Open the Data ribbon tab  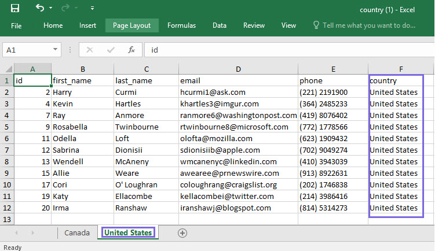(x=220, y=25)
